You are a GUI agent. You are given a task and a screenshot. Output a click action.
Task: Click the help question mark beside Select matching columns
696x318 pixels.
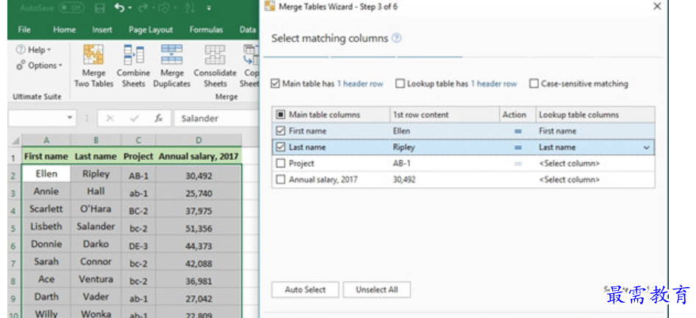click(397, 38)
